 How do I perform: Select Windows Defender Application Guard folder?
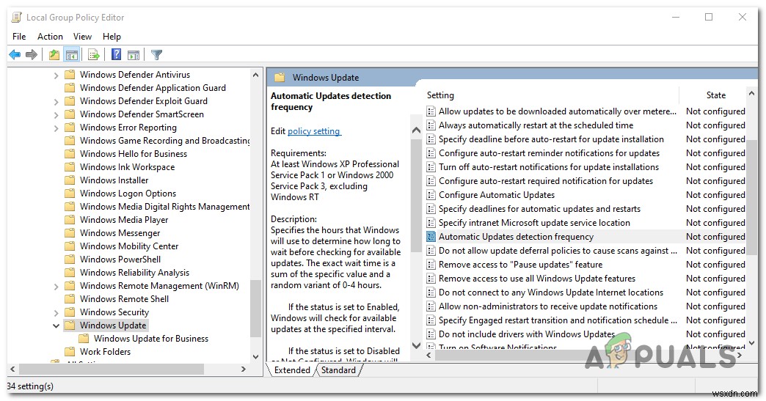click(x=153, y=88)
